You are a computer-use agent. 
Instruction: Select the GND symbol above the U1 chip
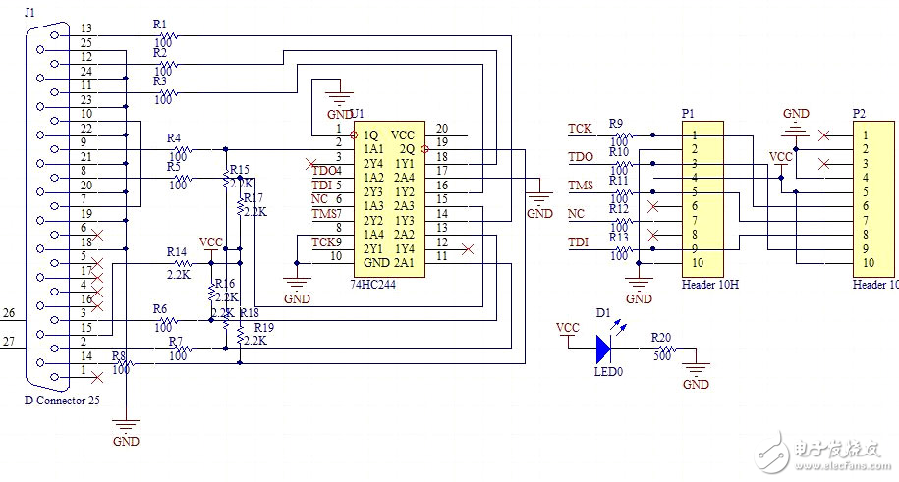coord(340,102)
